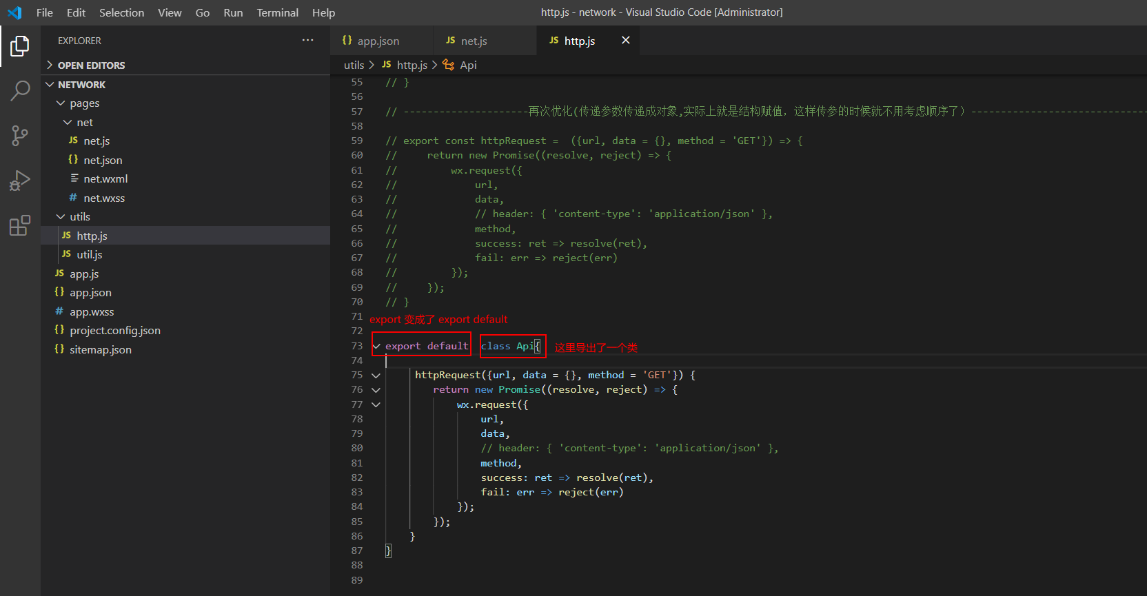Open the Run menu
1147x596 pixels.
click(x=234, y=12)
